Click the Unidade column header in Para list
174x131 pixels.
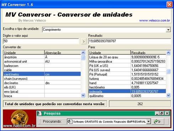pyautogui.click(x=109, y=52)
